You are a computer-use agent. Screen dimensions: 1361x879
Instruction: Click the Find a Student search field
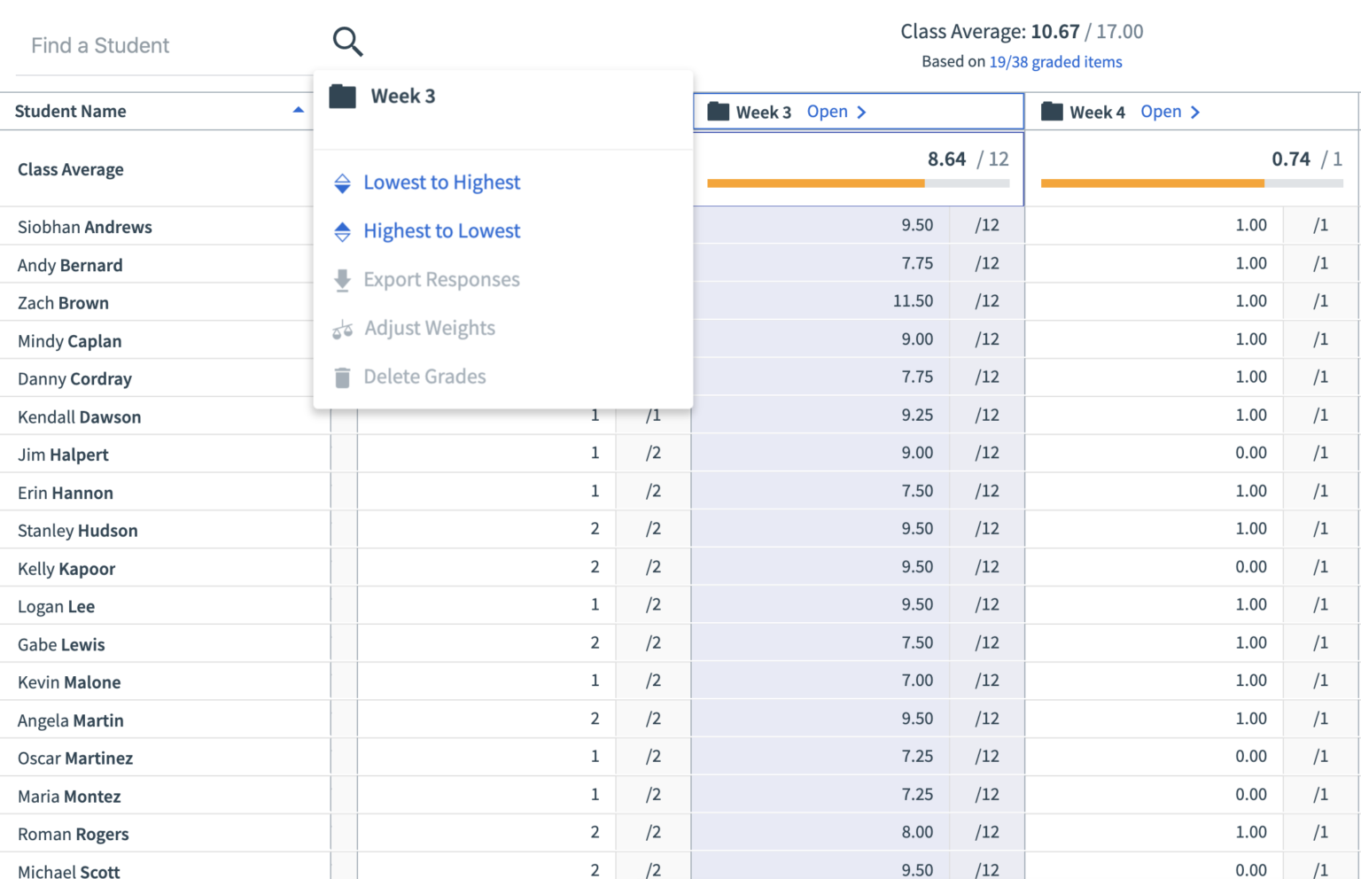click(168, 46)
